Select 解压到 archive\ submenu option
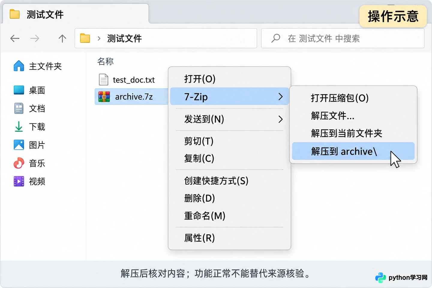This screenshot has height=288, width=432. (353, 151)
